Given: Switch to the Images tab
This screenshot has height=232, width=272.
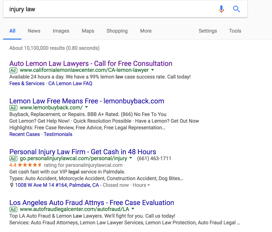Looking at the screenshot, I should coord(61,31).
